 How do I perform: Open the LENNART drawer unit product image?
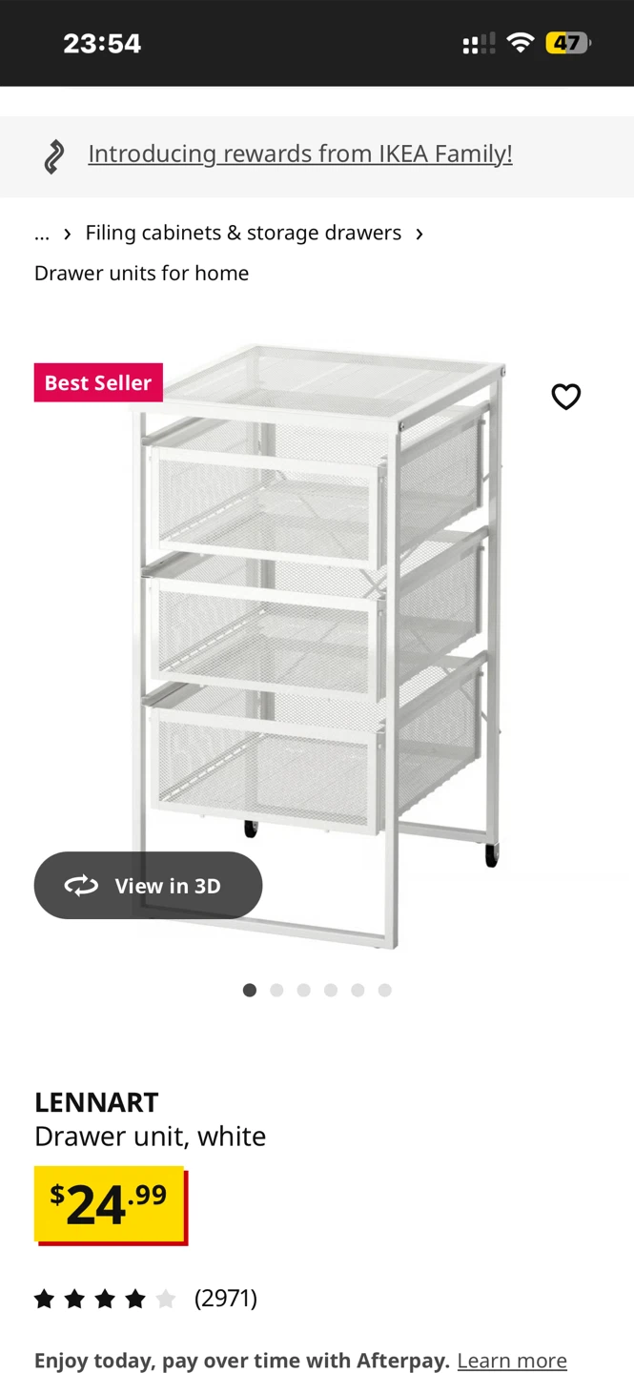click(x=319, y=648)
